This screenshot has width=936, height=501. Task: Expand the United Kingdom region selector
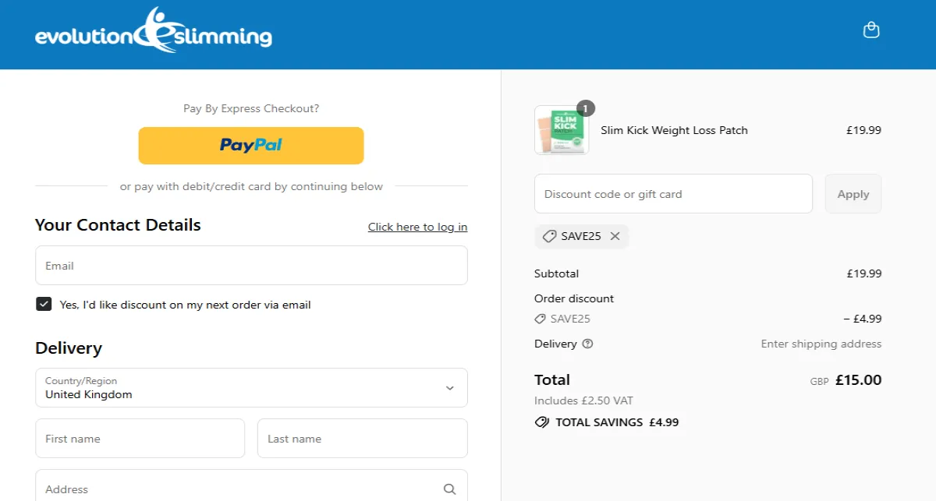[250, 387]
